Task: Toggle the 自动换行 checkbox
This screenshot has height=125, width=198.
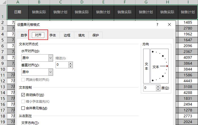Action: [23, 95]
